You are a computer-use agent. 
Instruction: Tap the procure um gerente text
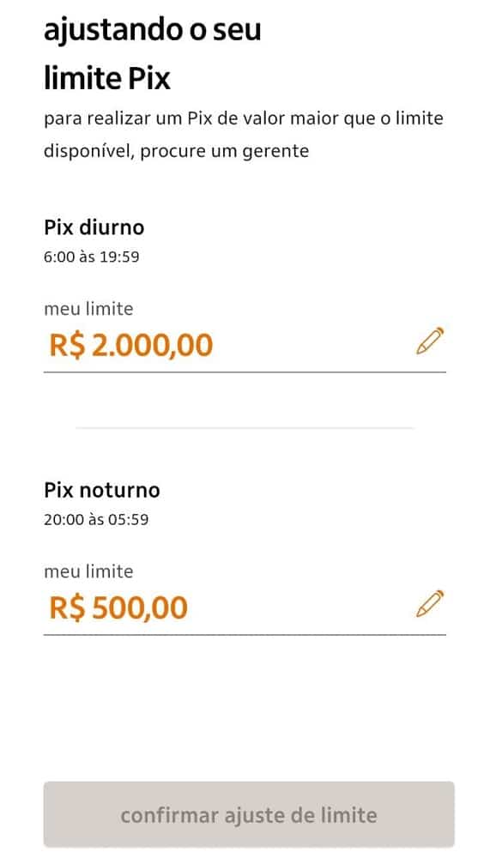[x=225, y=152]
